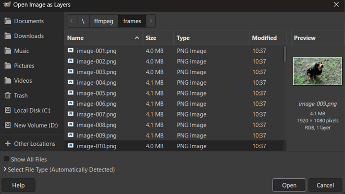Select the file name image-004.png
345x194 pixels.
[x=97, y=82]
